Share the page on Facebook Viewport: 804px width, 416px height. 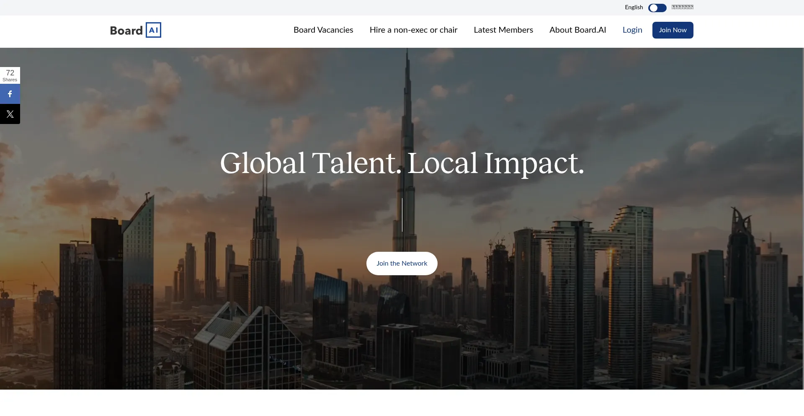(x=10, y=94)
